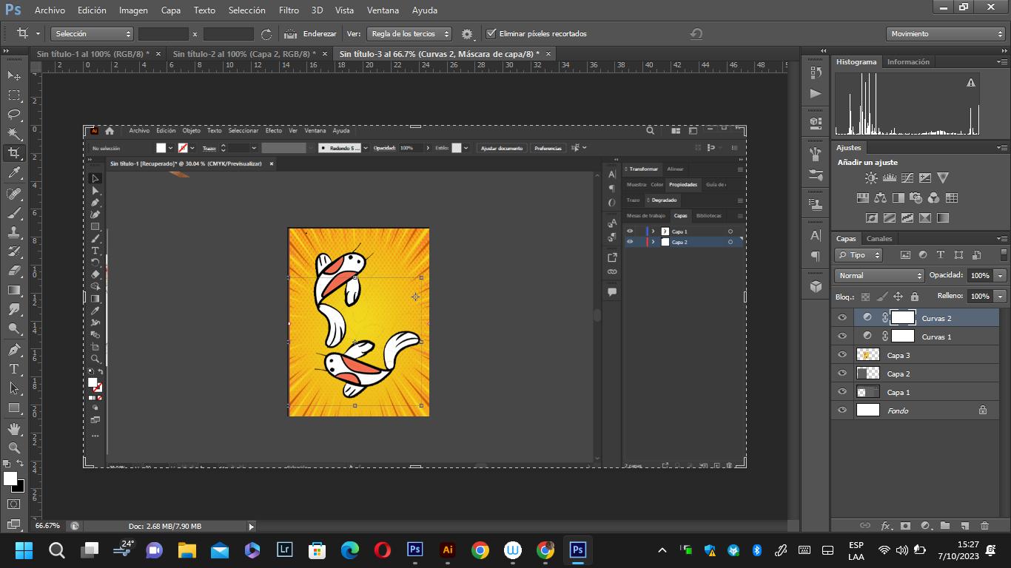Viewport: 1011px width, 568px height.
Task: Open the Movimiento workspace dropdown
Action: pos(945,34)
